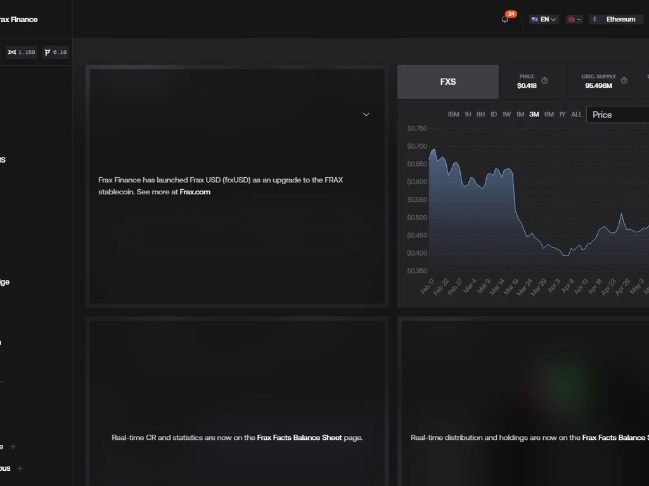The height and width of the screenshot is (486, 649).
Task: Click the chart price peak near Feb 17
Action: (434, 149)
